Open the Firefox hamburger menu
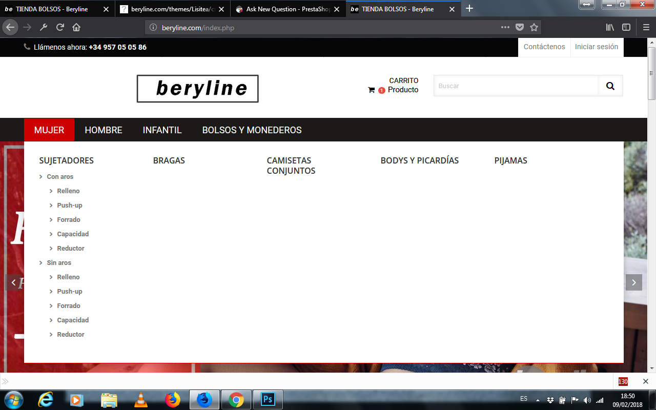 [x=646, y=27]
